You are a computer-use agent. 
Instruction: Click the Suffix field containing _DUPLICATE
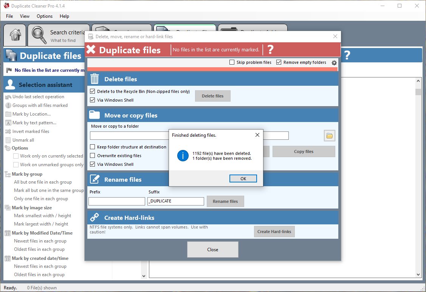(176, 201)
